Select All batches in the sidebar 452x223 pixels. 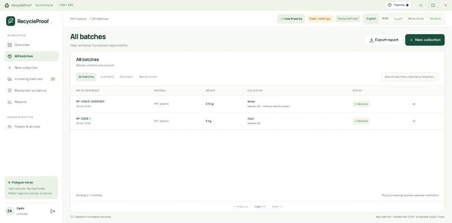pos(31,56)
